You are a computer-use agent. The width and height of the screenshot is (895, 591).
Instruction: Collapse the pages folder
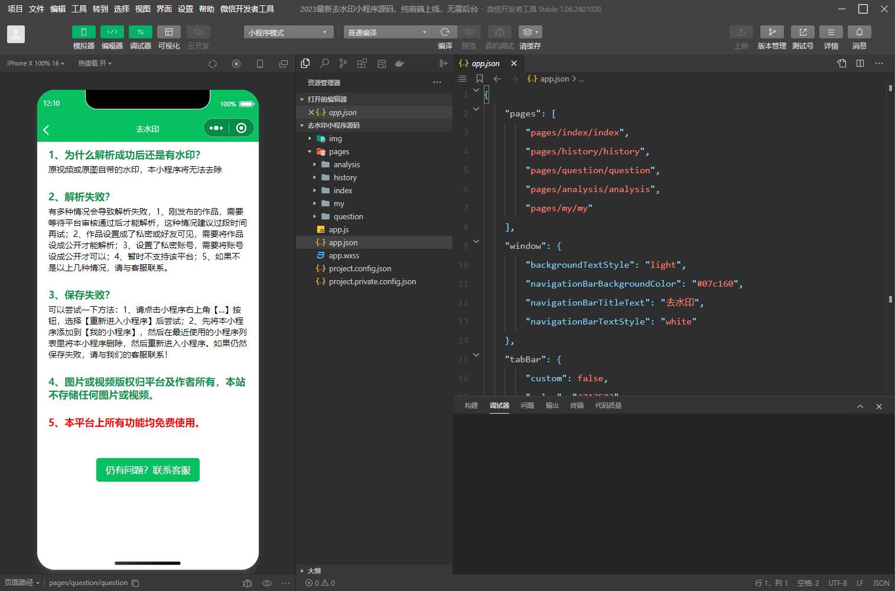point(374,151)
